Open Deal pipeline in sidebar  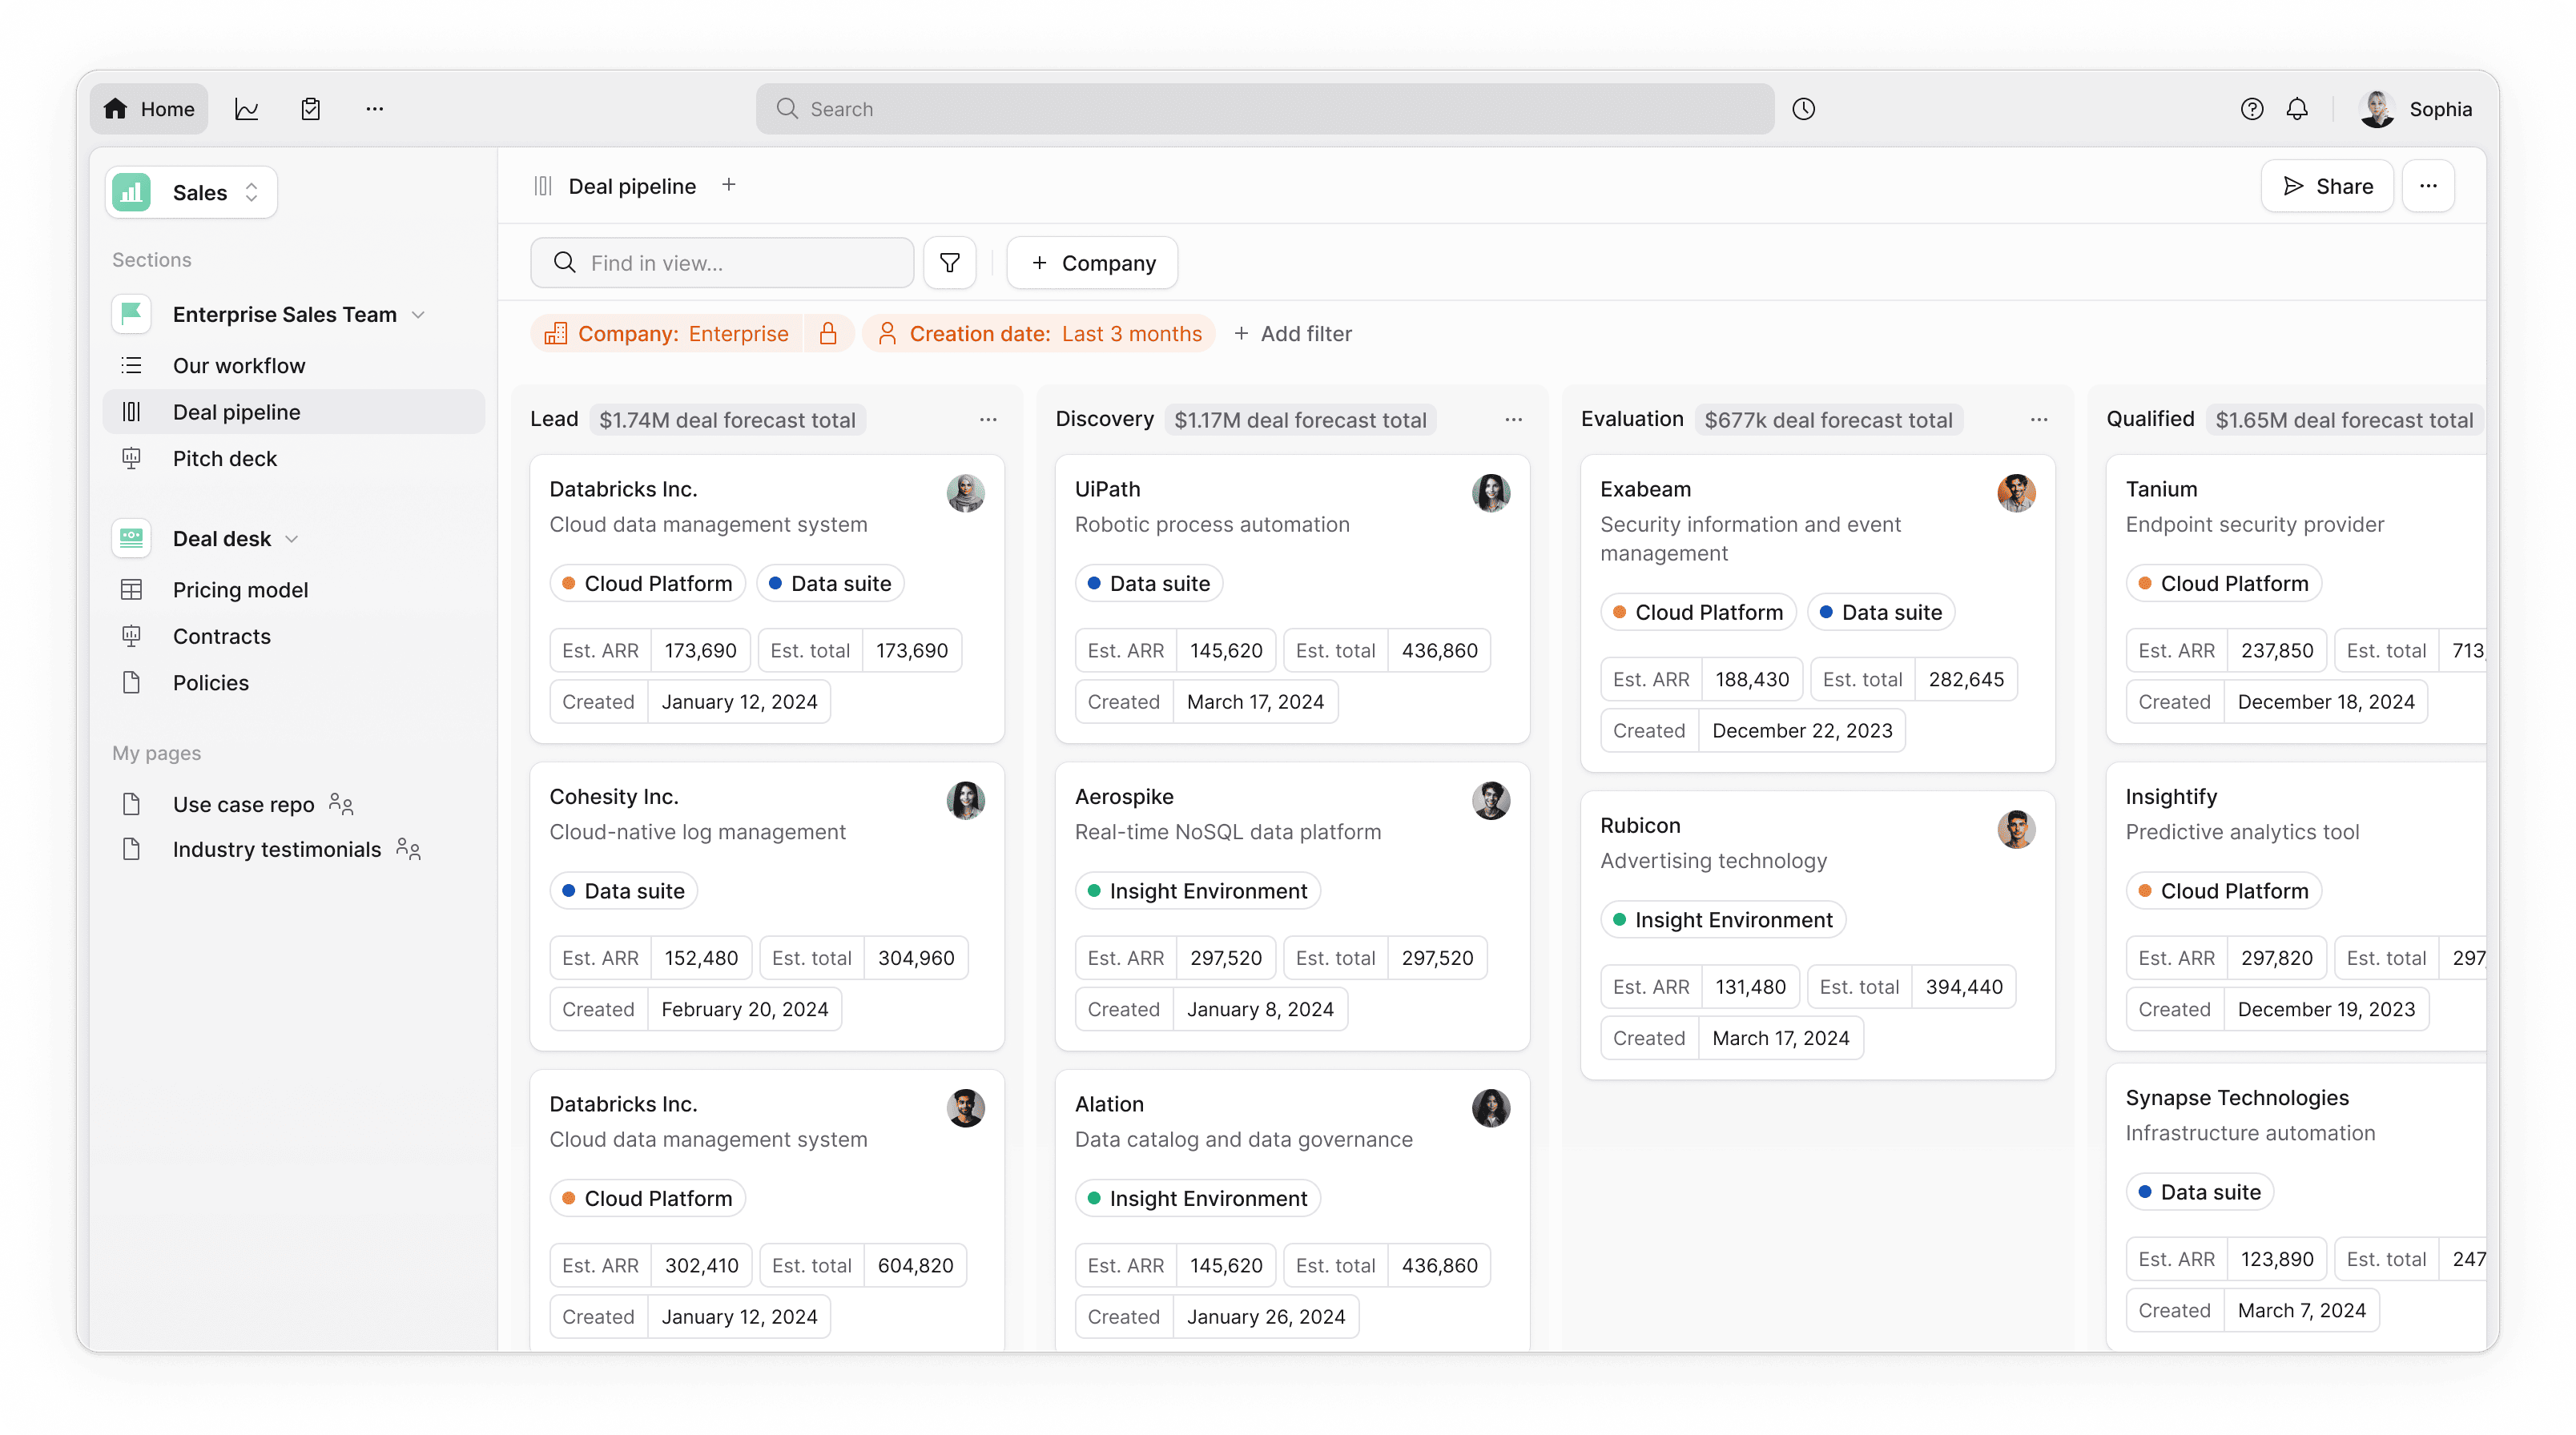click(x=294, y=412)
